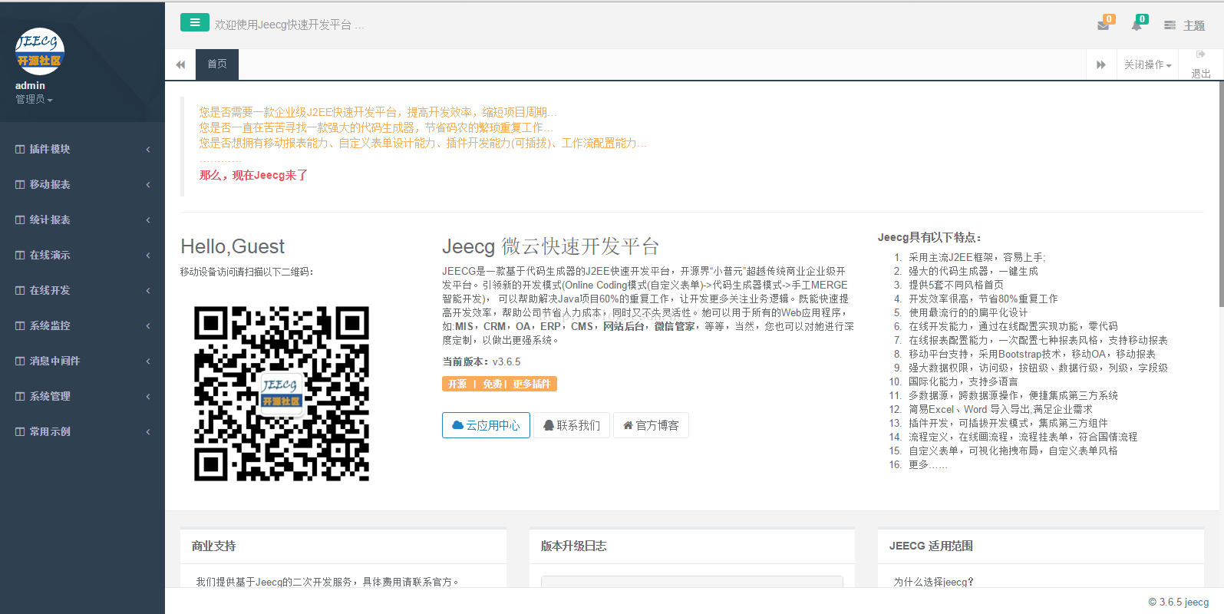Click the JEECG 适用范围 panel heading
Viewport: 1224px width, 614px height.
tap(931, 546)
